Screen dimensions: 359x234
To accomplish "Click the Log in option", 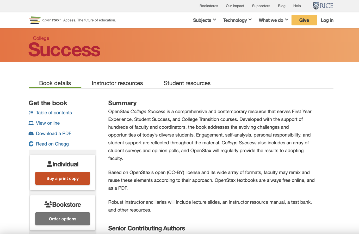I will point(327,20).
